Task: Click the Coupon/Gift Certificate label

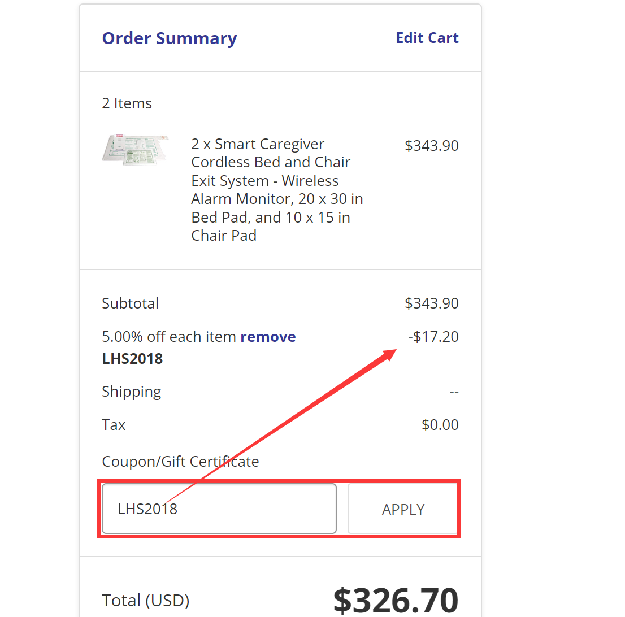Action: [x=180, y=461]
